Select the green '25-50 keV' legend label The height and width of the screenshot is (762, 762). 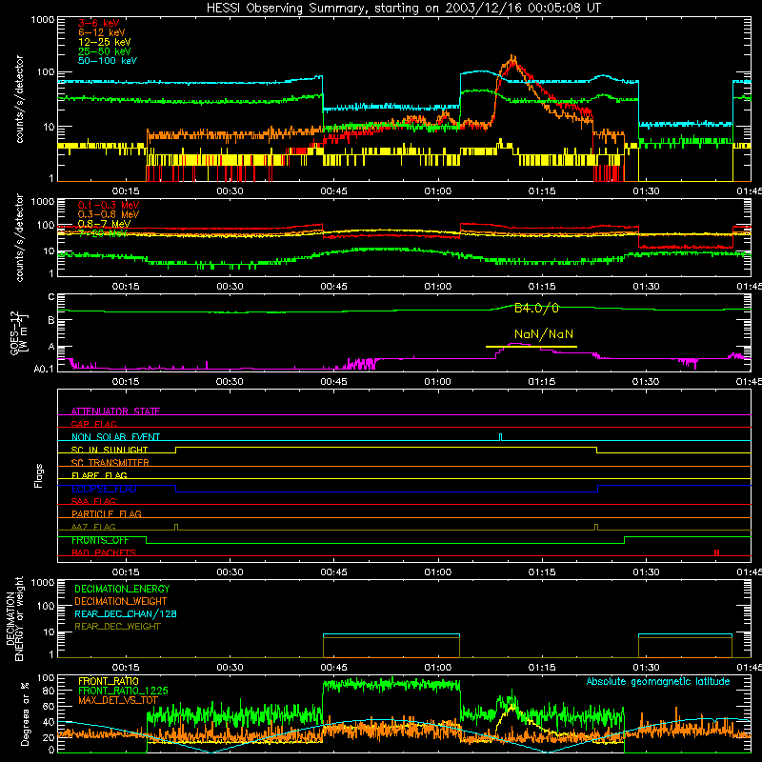click(x=105, y=51)
